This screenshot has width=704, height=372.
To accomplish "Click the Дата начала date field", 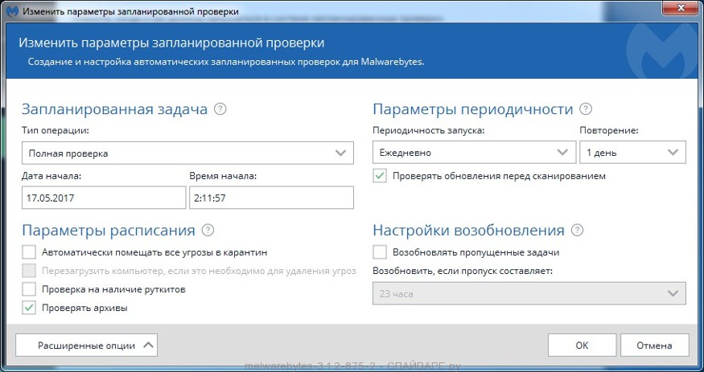I will coord(104,198).
